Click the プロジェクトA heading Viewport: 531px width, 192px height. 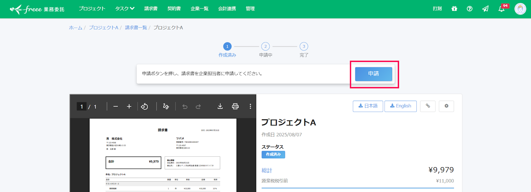click(288, 122)
